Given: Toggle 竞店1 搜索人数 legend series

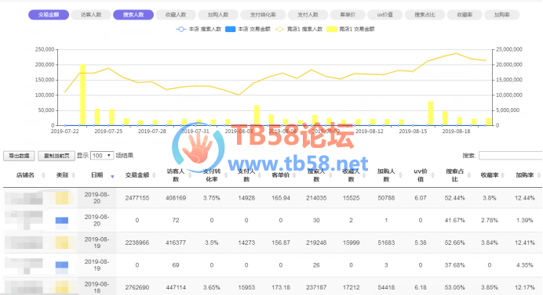Looking at the screenshot, I should [298, 30].
